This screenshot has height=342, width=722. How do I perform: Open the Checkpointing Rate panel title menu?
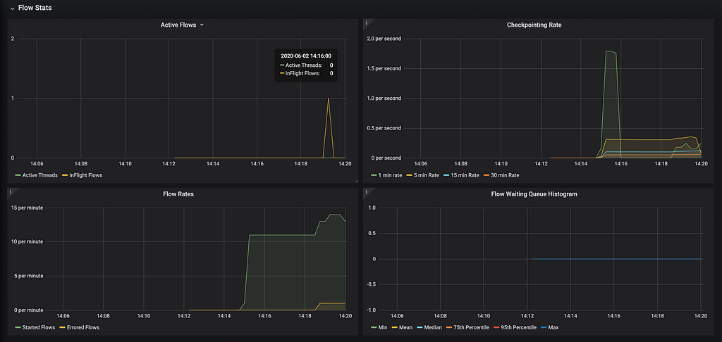coord(534,25)
